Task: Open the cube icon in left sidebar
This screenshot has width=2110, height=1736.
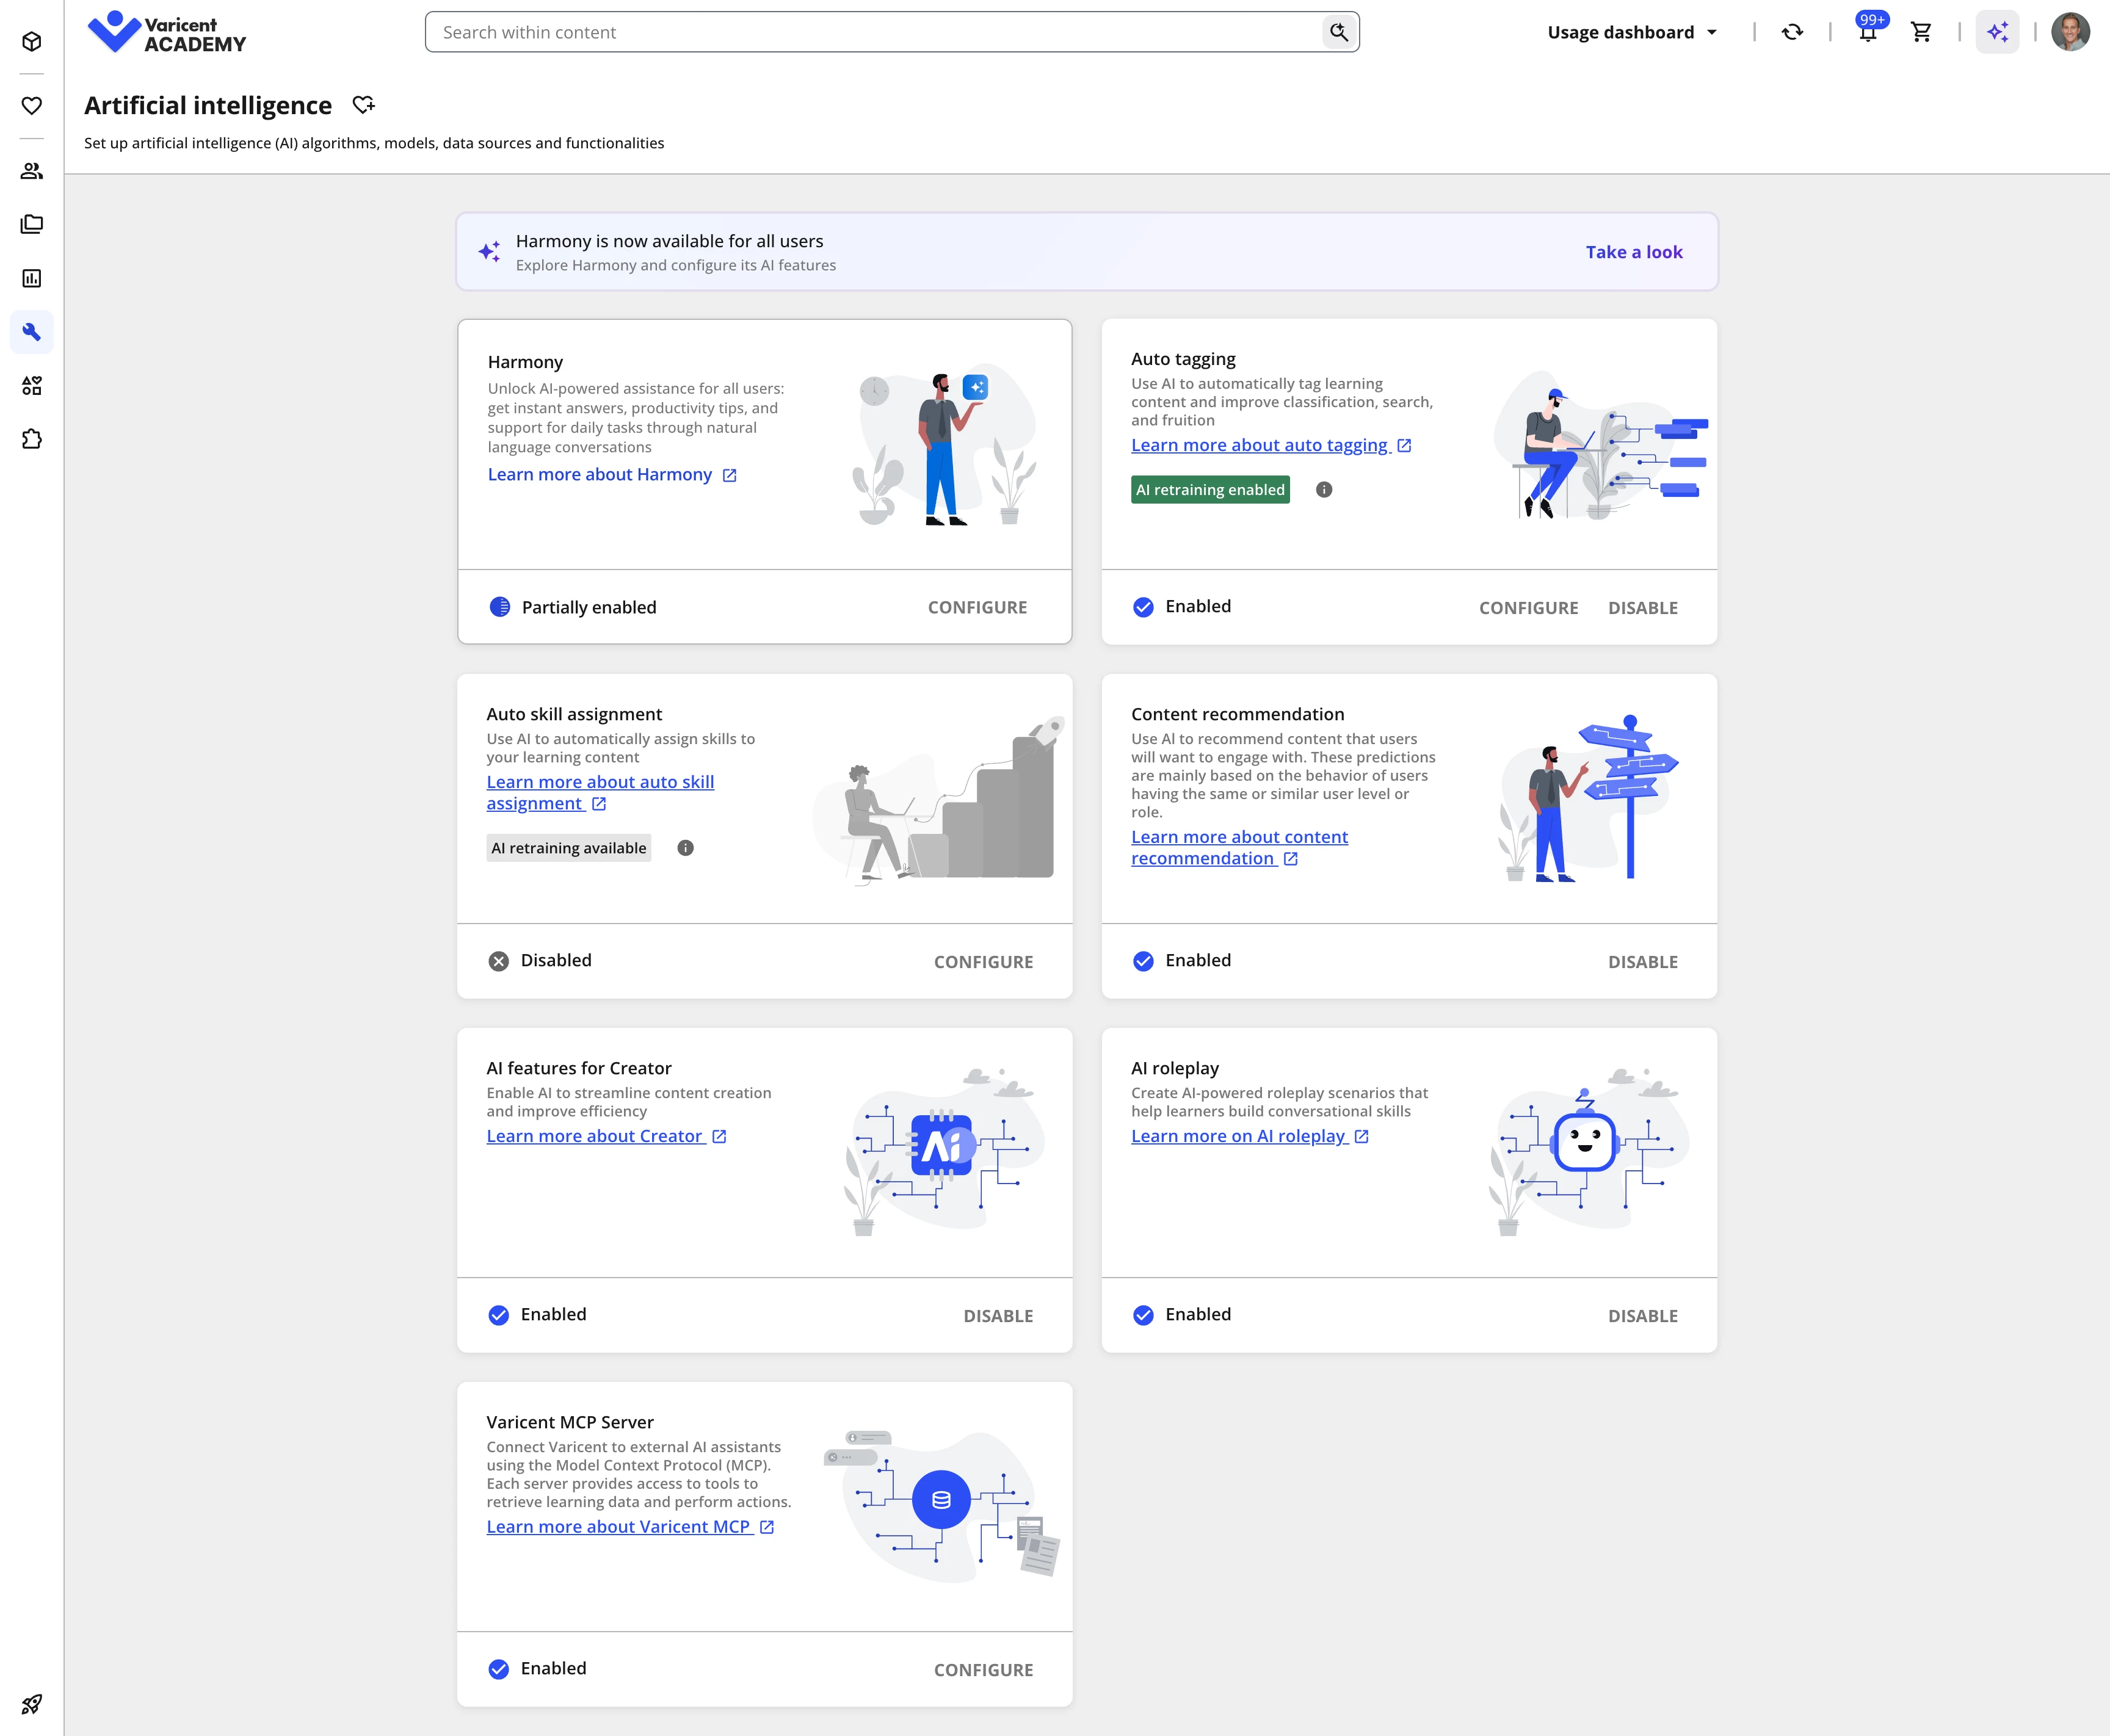Action: coord(32,41)
